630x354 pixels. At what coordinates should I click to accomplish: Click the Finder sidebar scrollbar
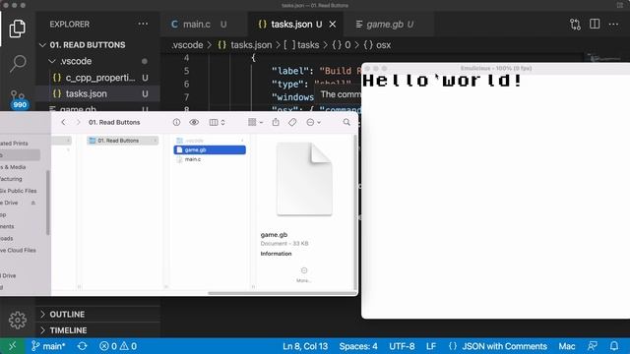click(x=48, y=203)
